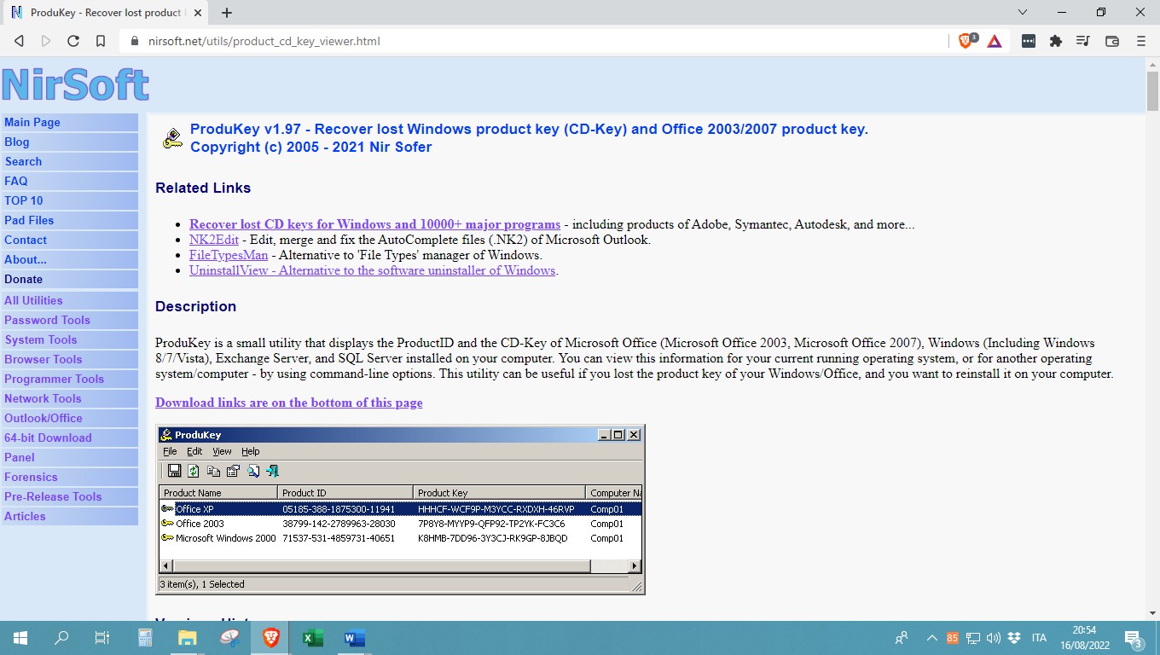Go to Search in sidebar

point(70,161)
